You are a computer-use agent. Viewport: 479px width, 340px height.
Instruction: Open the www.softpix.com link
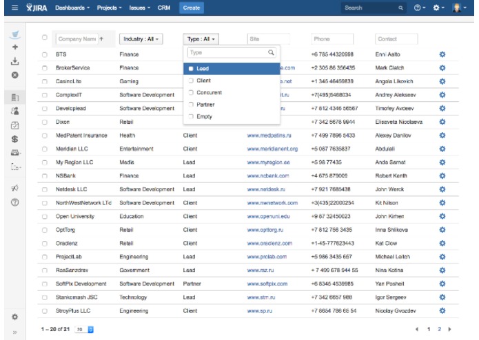pos(267,284)
